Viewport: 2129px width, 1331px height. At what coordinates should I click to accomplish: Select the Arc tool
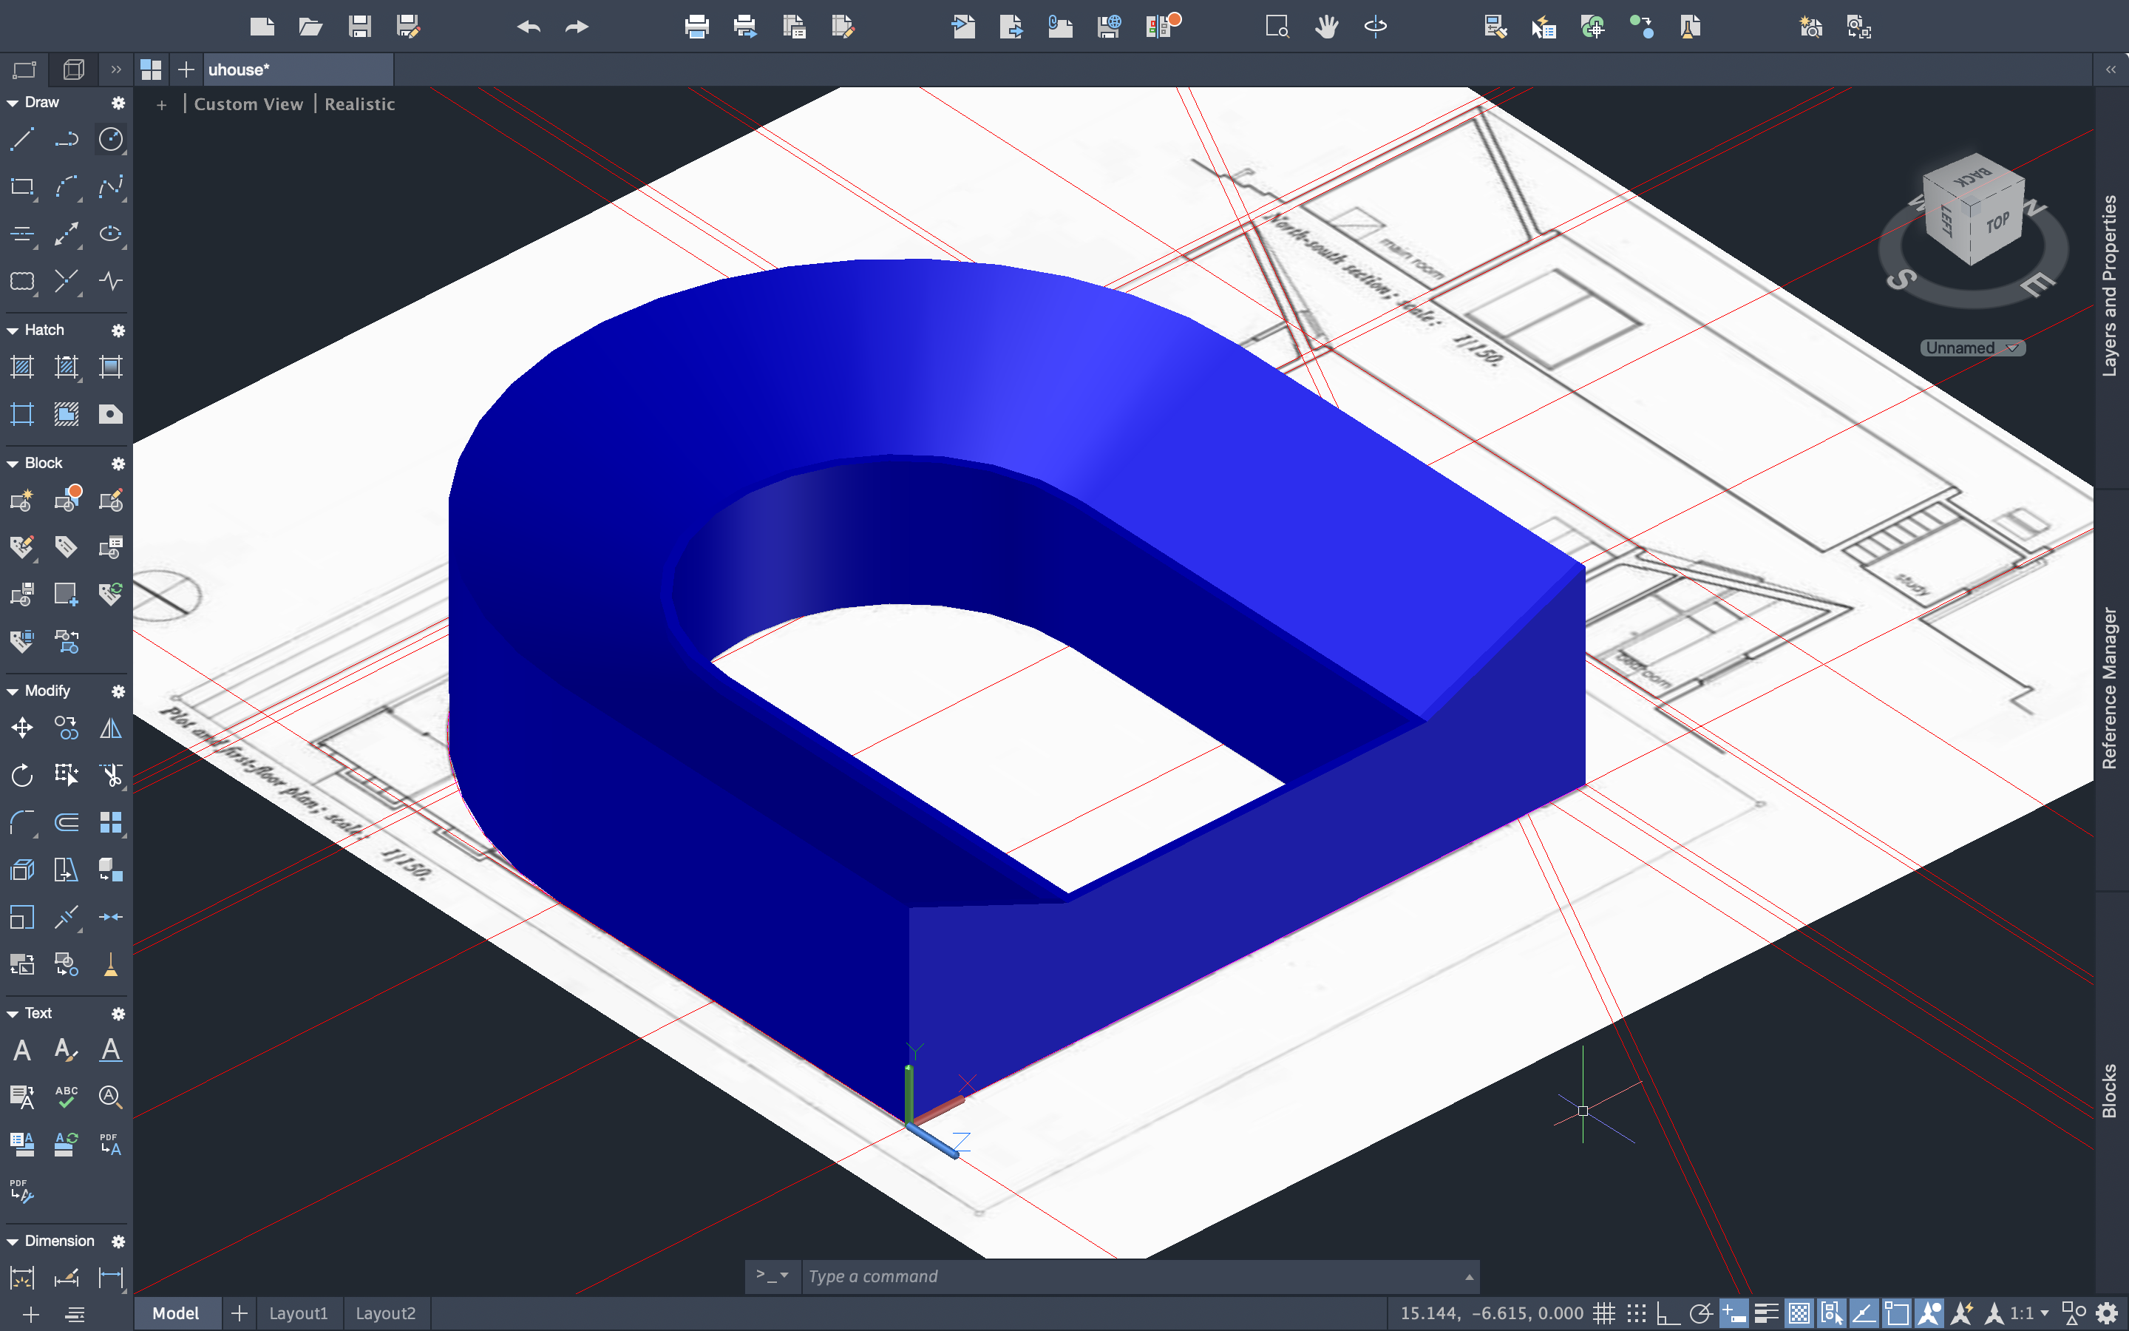(66, 186)
